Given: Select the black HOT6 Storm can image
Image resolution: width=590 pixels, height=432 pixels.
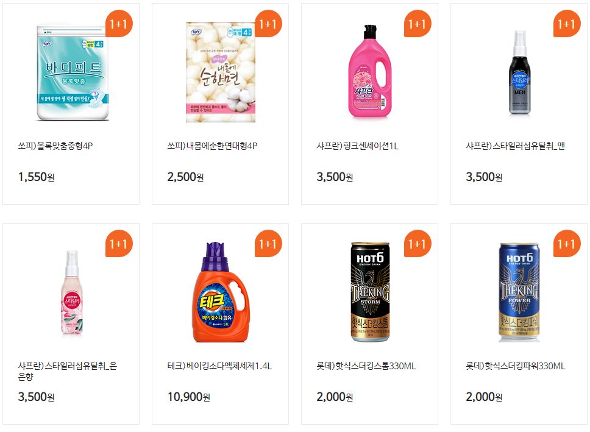Looking at the screenshot, I should (x=370, y=292).
